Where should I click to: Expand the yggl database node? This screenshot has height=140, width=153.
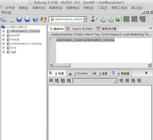click(3, 52)
